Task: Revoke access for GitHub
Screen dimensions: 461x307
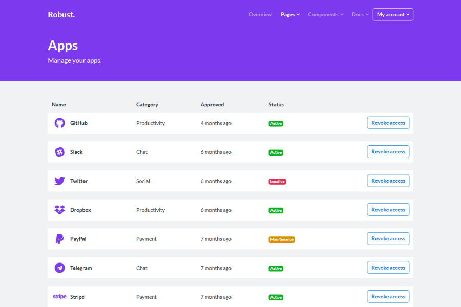Action: pos(388,123)
